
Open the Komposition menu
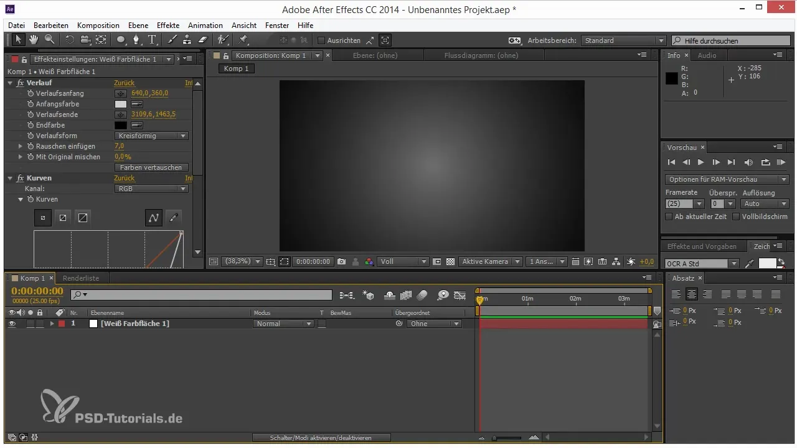point(98,26)
